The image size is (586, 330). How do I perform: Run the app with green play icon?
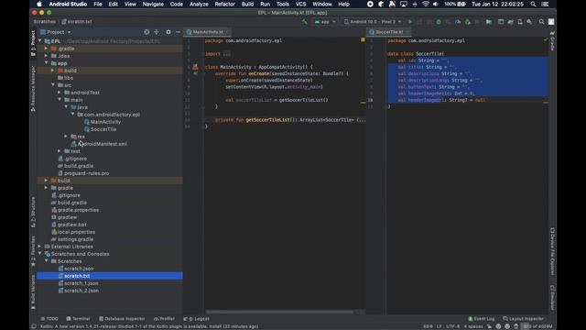[410, 22]
